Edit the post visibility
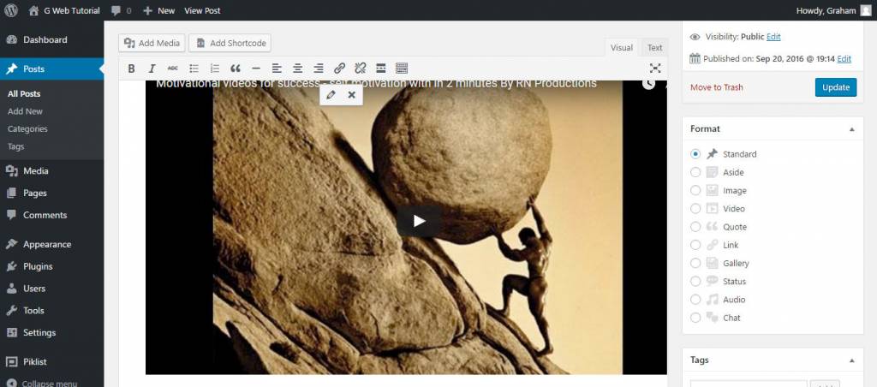This screenshot has height=387, width=877. [773, 37]
